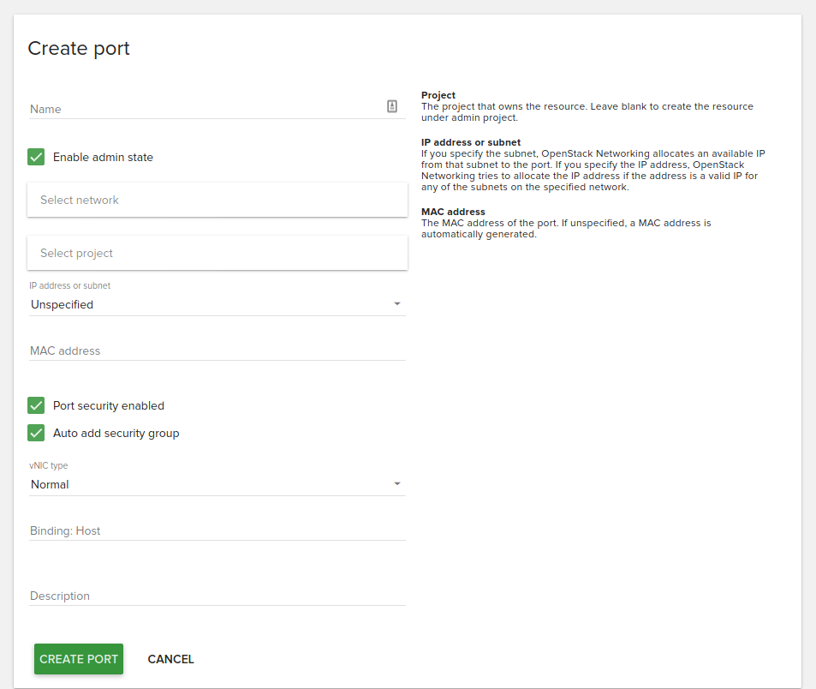This screenshot has height=689, width=816.
Task: Open the Select project selector
Action: point(217,253)
